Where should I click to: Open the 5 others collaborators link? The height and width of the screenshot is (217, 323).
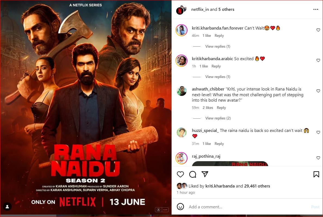coord(226,9)
